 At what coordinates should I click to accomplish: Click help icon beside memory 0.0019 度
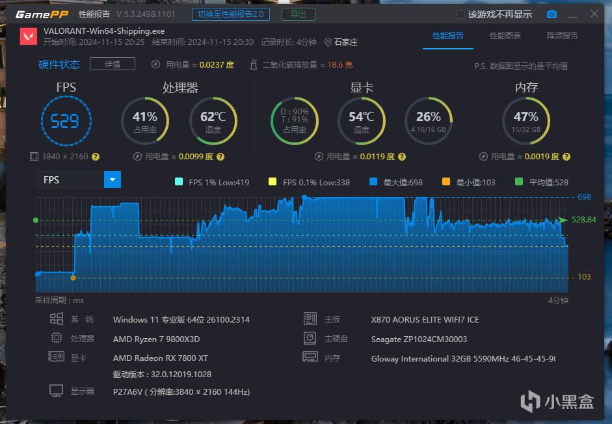[566, 157]
